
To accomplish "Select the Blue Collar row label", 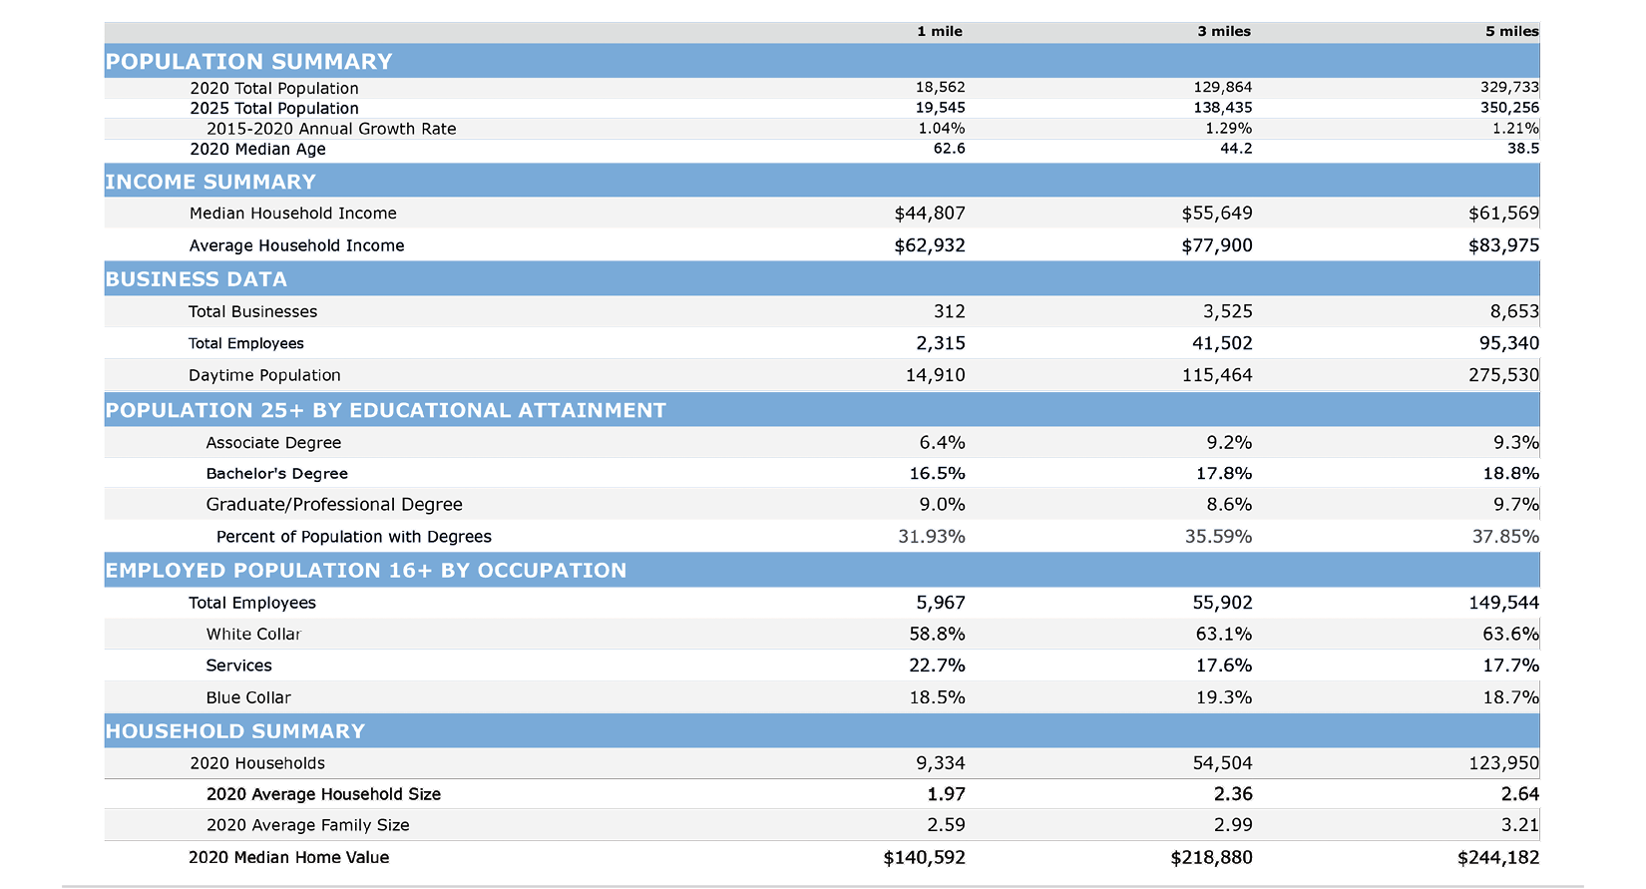I will [248, 697].
